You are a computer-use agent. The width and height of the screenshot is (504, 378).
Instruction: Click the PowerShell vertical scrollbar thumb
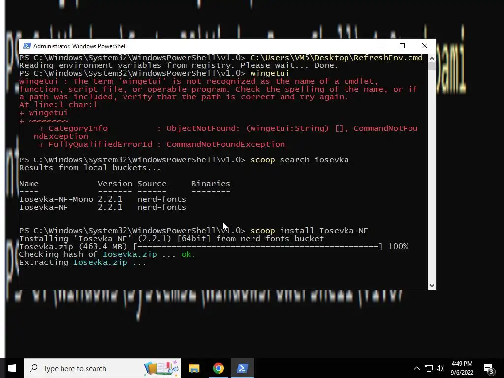click(x=432, y=66)
